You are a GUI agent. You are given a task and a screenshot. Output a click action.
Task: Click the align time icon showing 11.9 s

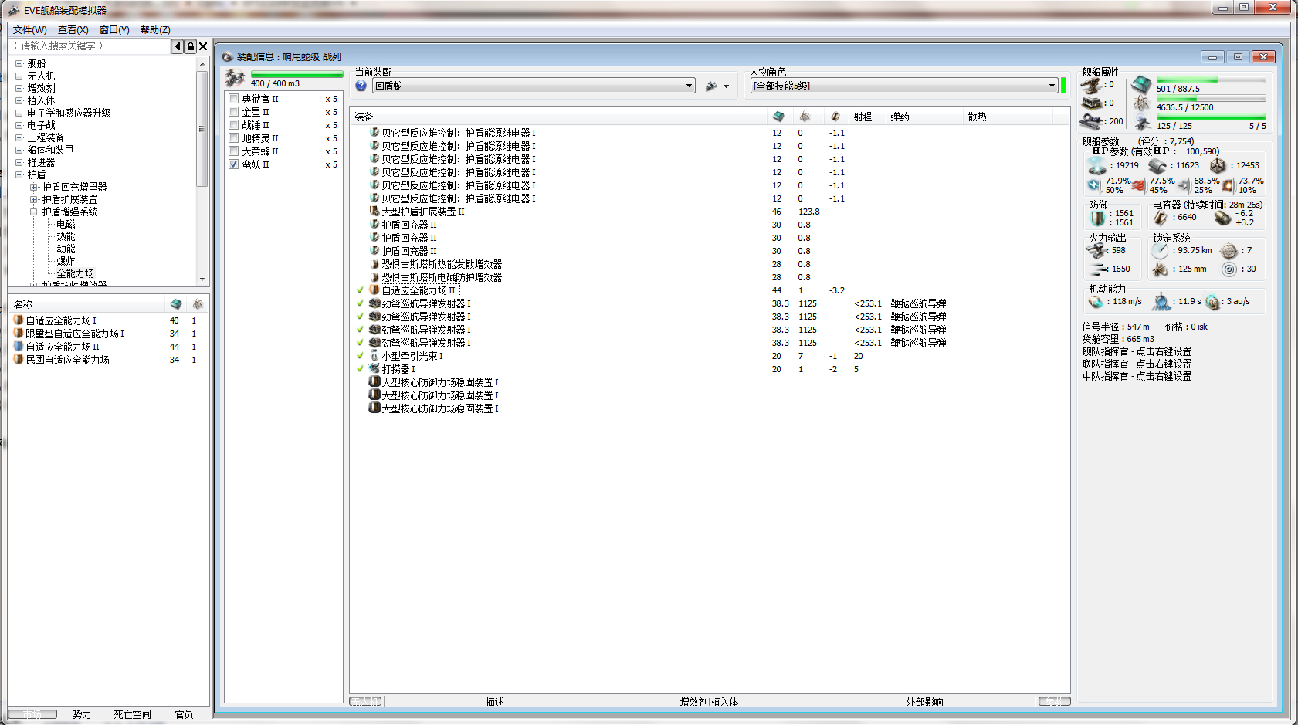click(1161, 301)
